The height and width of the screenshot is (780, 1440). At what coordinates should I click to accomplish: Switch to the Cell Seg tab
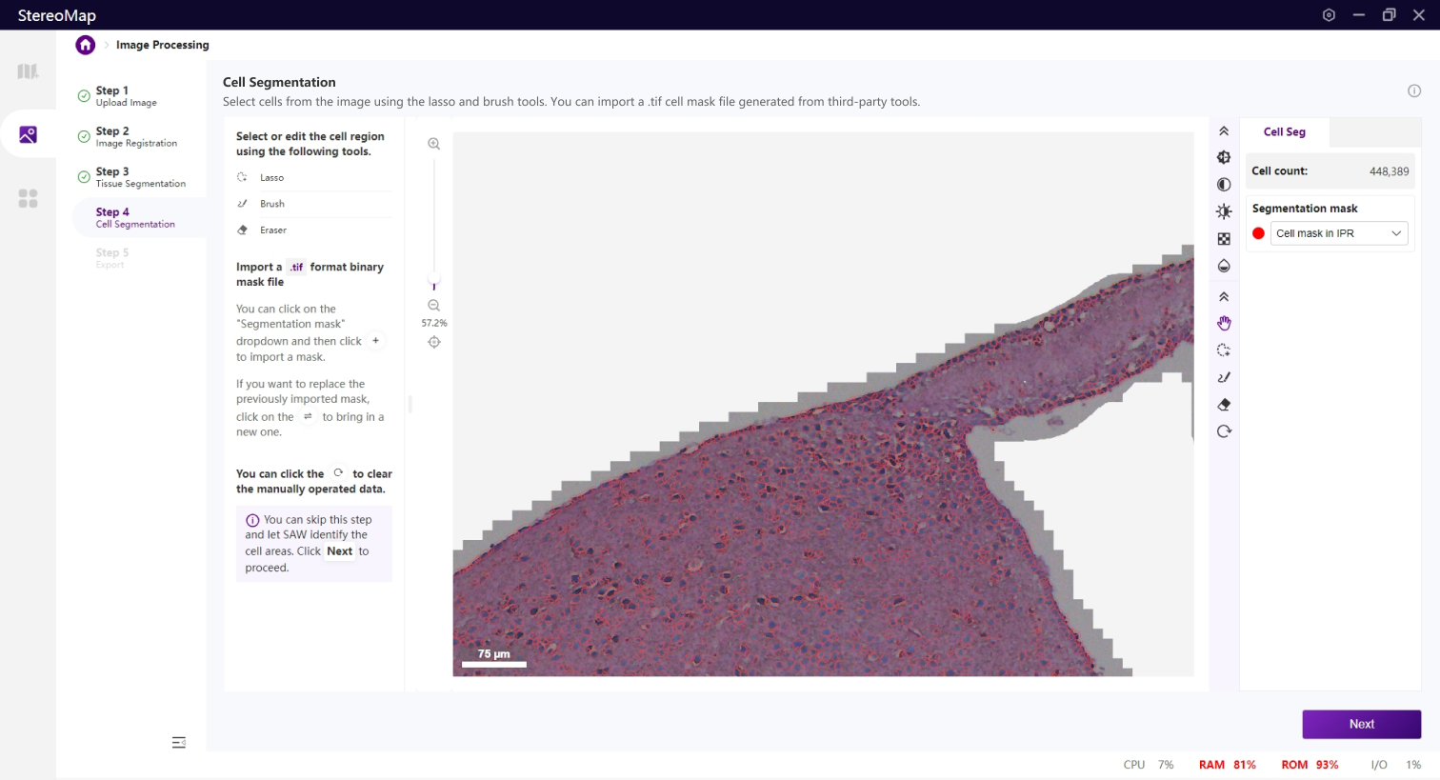tap(1284, 132)
